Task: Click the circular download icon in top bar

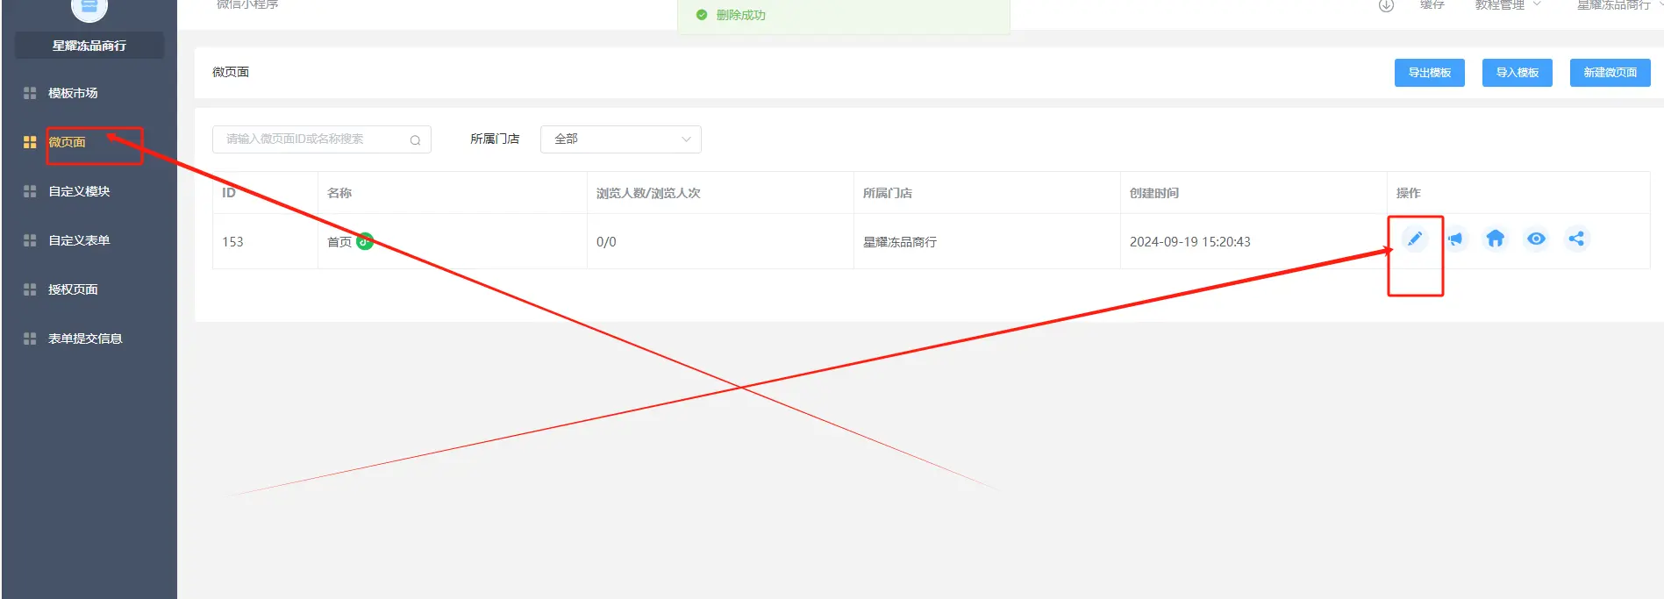Action: click(1386, 6)
